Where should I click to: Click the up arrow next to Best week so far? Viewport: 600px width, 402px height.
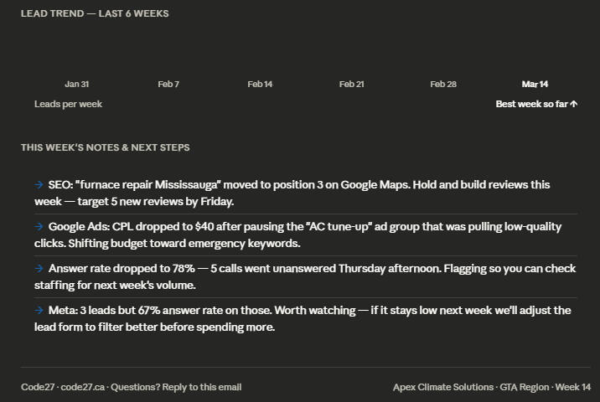click(574, 105)
